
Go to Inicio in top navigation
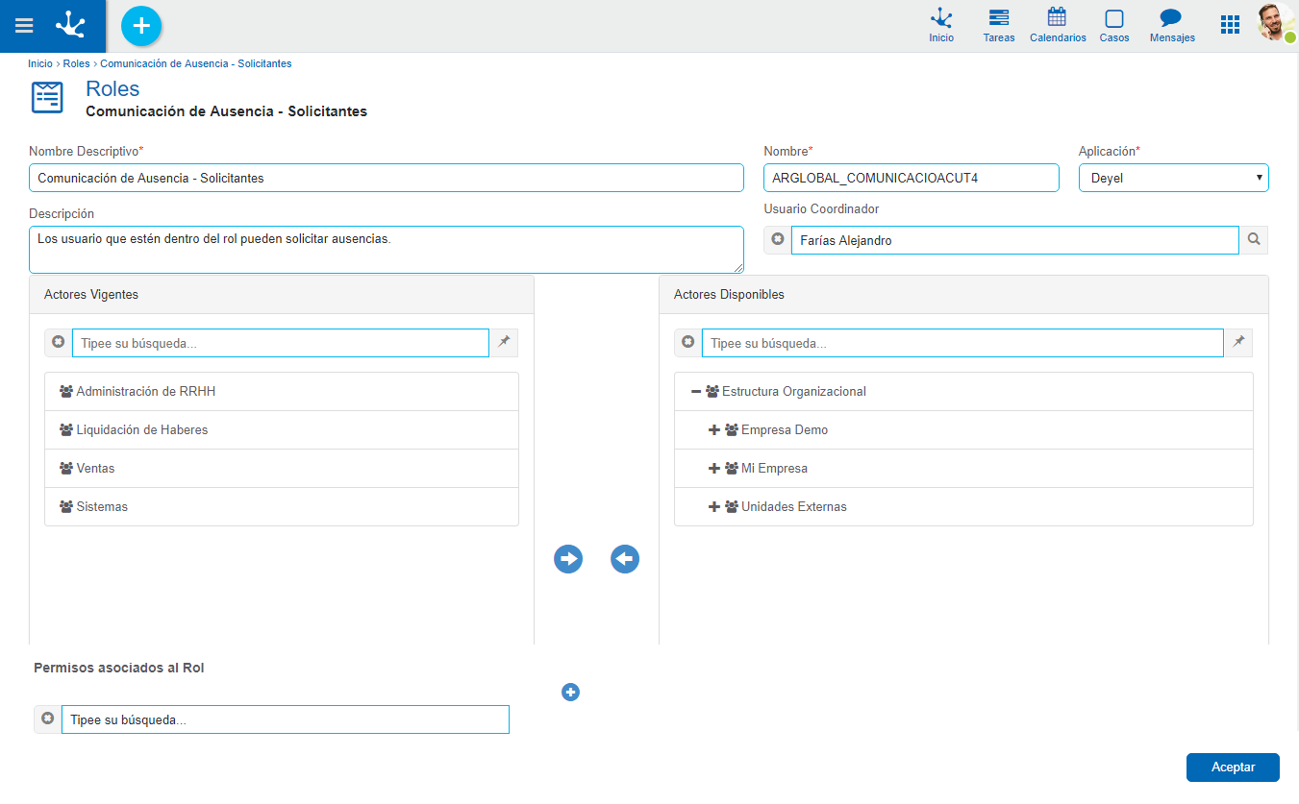point(941,26)
